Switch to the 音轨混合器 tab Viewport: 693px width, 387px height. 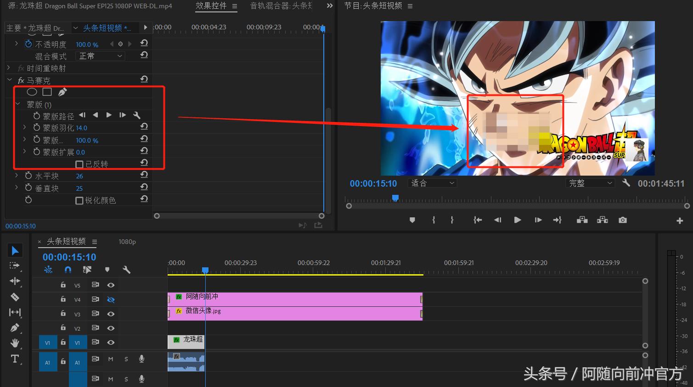click(x=281, y=6)
